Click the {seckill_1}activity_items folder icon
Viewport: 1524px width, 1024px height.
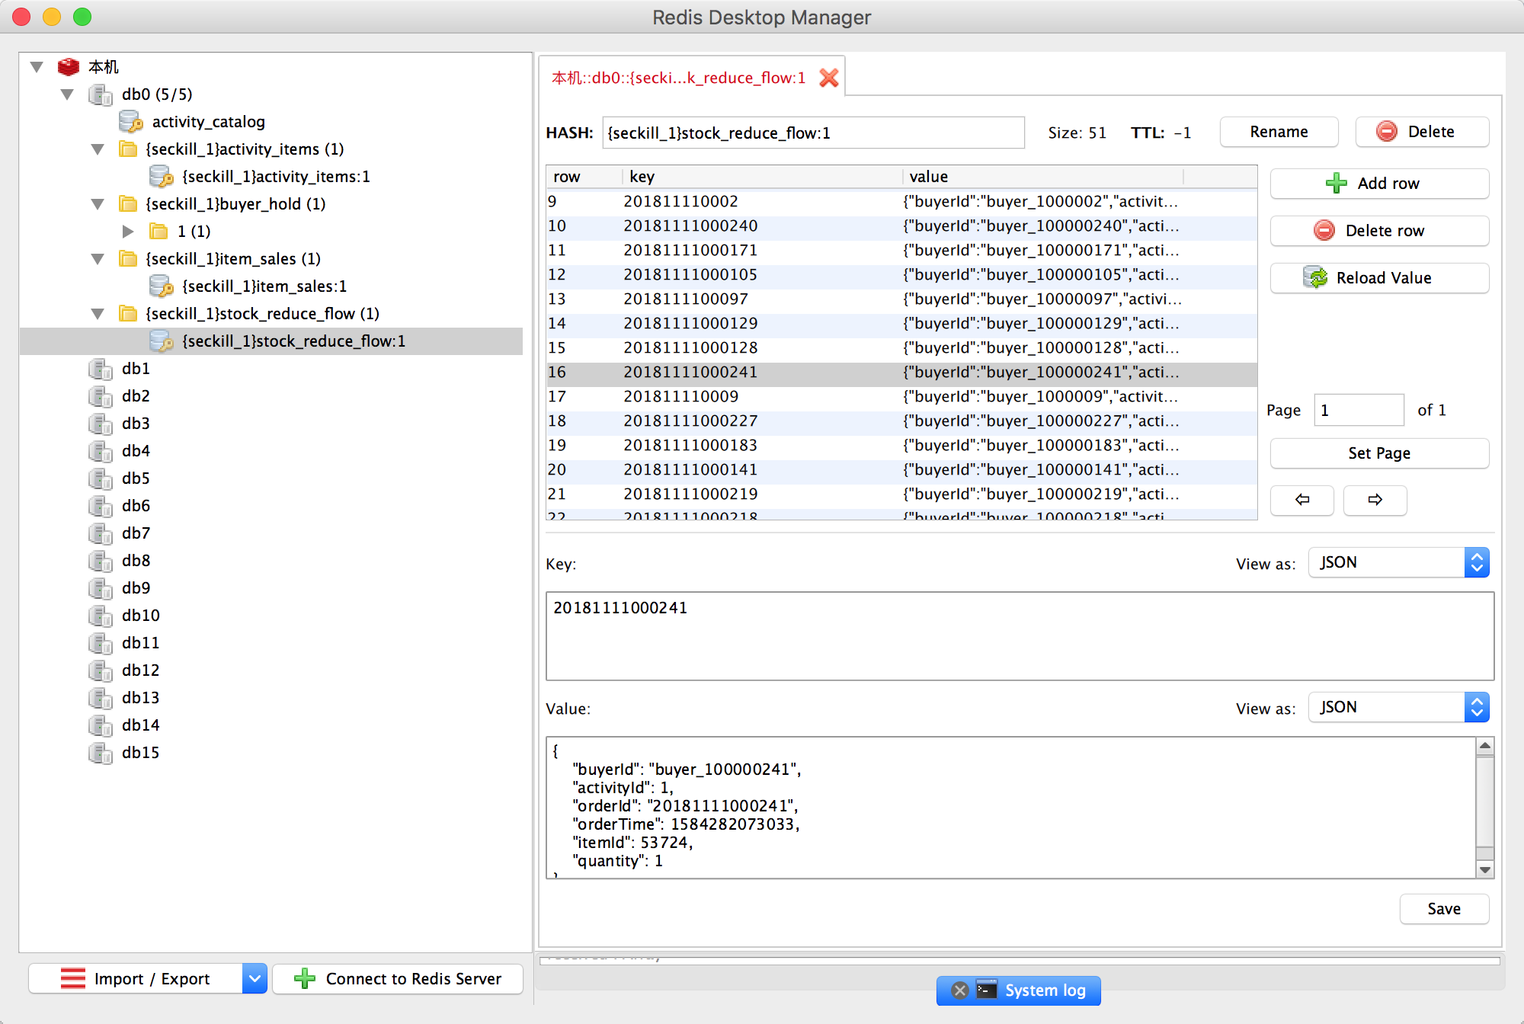pos(129,149)
